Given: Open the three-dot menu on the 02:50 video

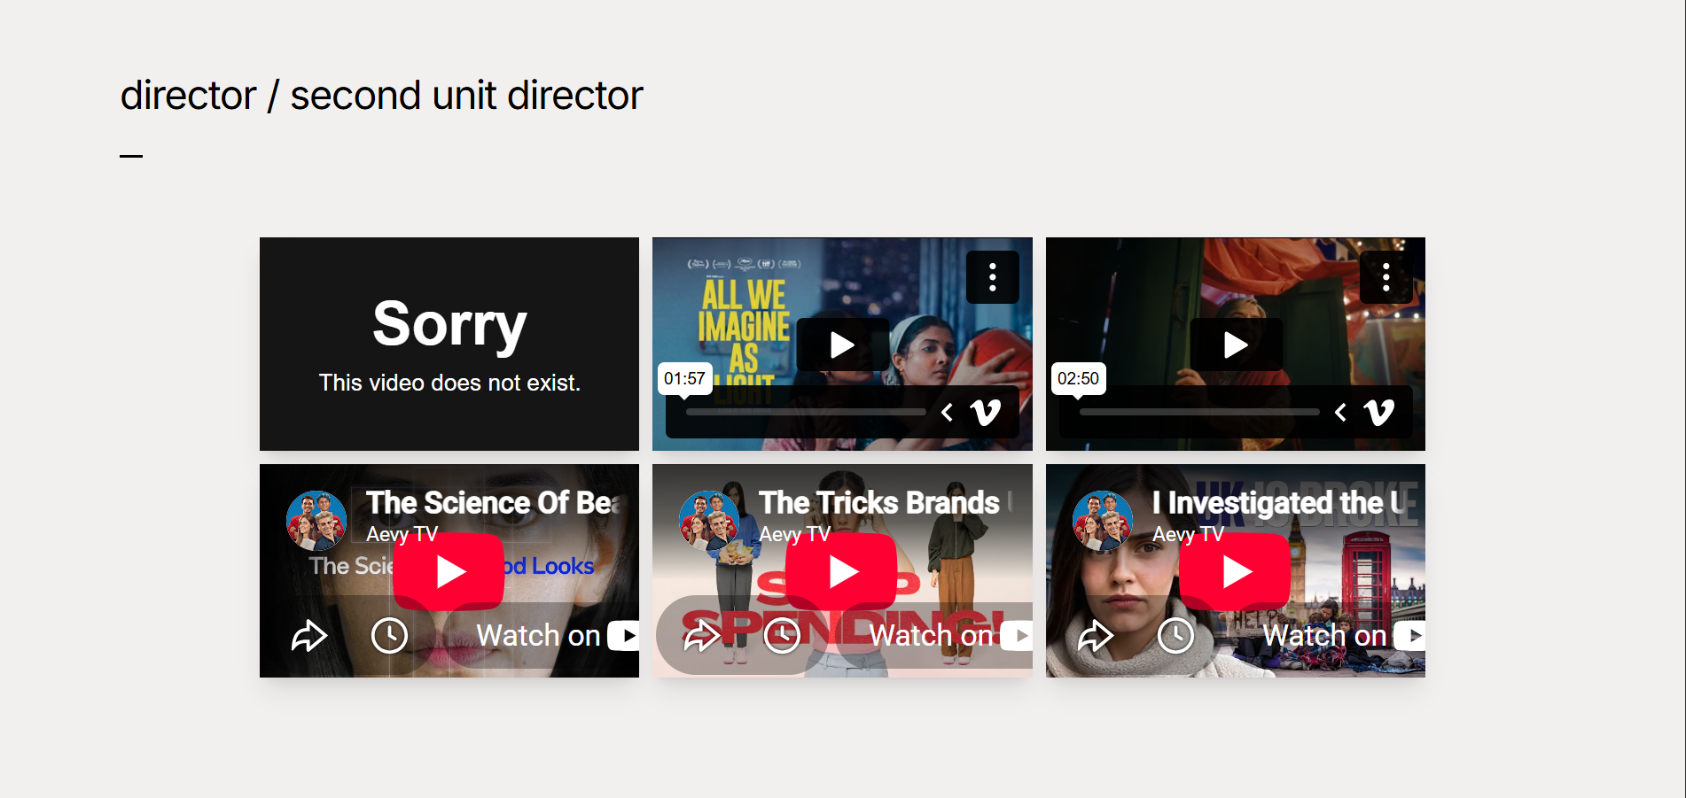Looking at the screenshot, I should 1385,277.
